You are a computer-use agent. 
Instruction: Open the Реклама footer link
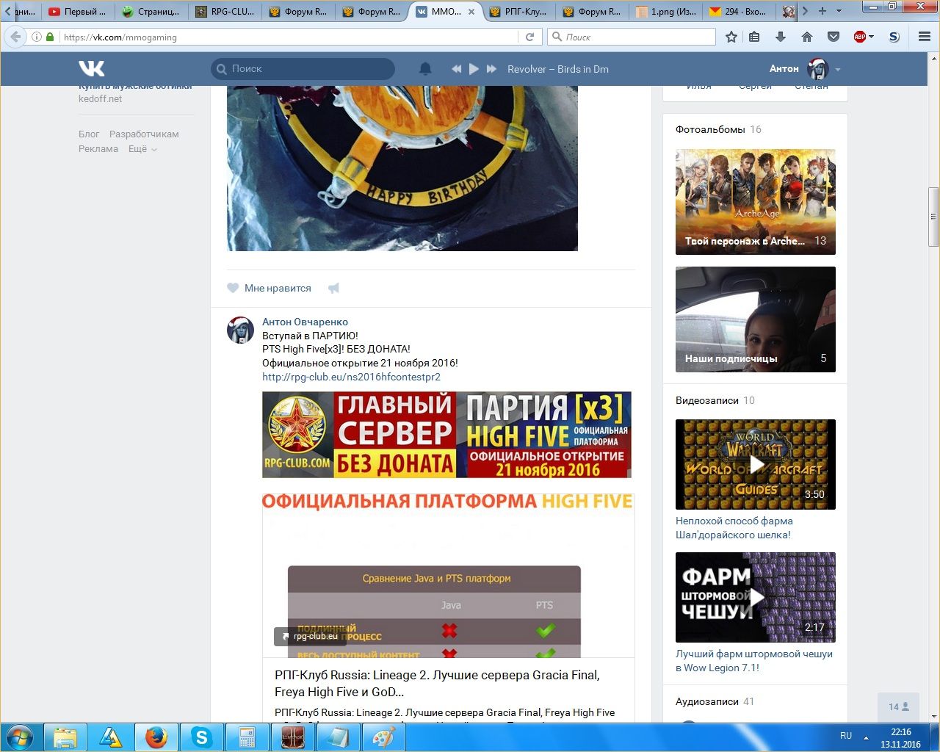(x=98, y=148)
